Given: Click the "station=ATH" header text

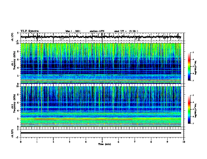Looking at the screenshot, I should point(97,31).
